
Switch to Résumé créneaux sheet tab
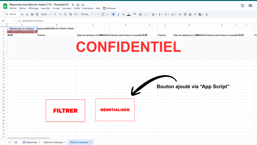coord(55,142)
